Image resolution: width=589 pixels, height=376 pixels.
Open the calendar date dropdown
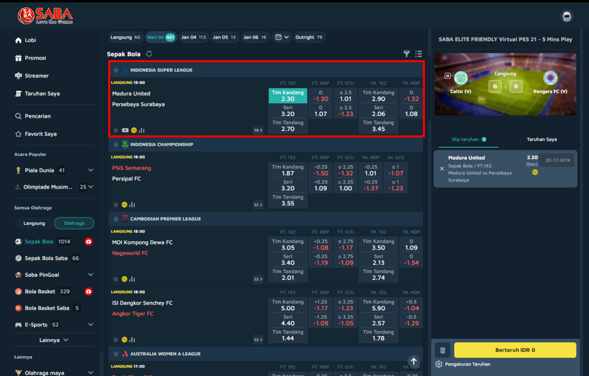tap(282, 37)
